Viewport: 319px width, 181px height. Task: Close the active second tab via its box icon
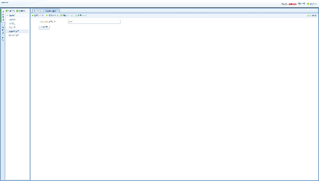tap(58, 11)
